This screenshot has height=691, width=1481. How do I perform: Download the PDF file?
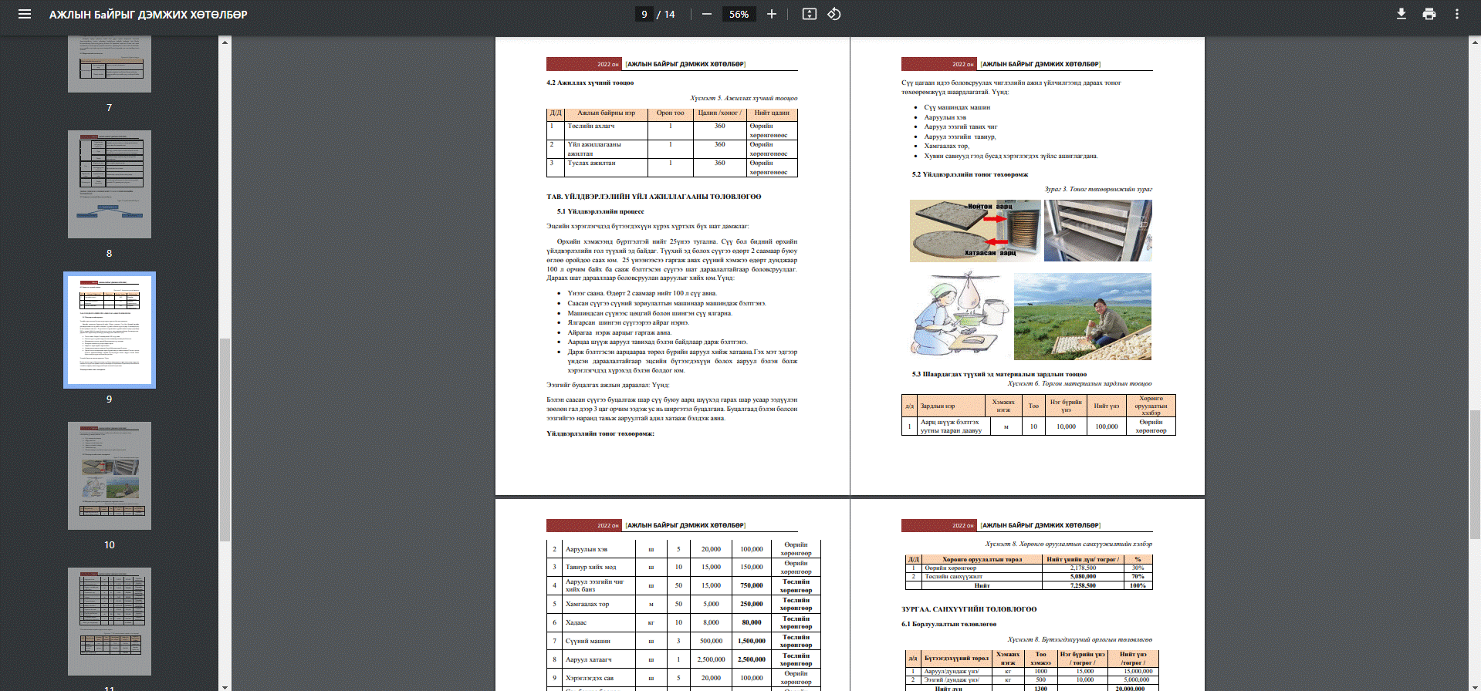(x=1401, y=14)
